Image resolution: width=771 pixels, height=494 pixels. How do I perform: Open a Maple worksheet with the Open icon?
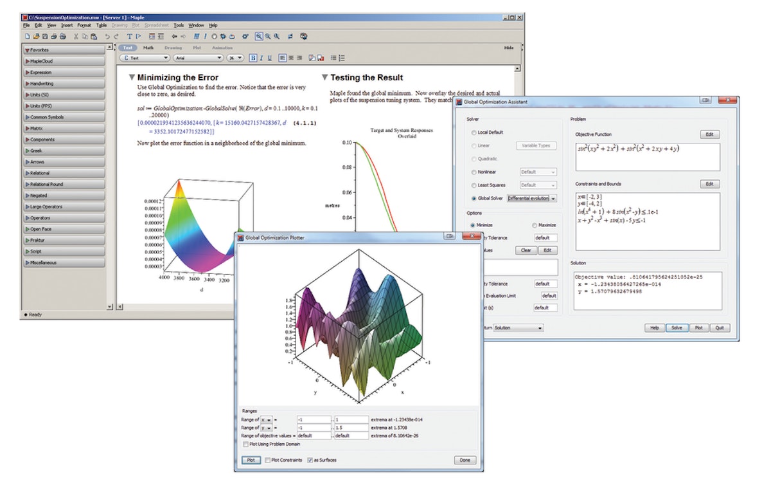37,37
